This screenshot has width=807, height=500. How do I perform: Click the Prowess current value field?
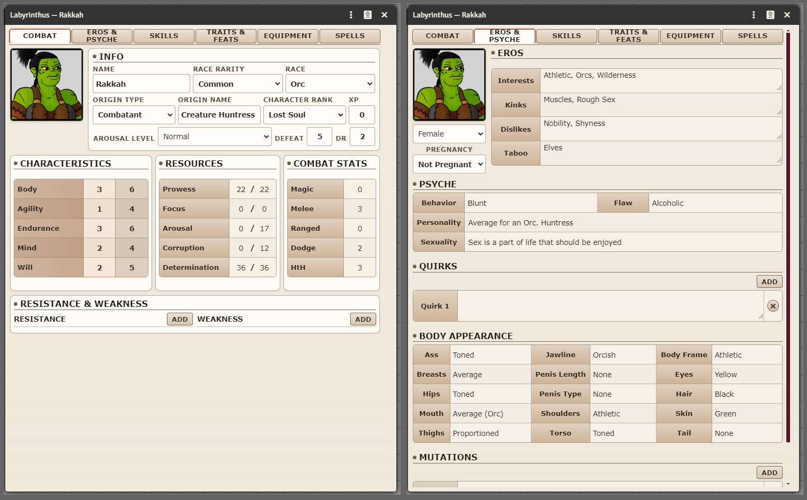[241, 189]
